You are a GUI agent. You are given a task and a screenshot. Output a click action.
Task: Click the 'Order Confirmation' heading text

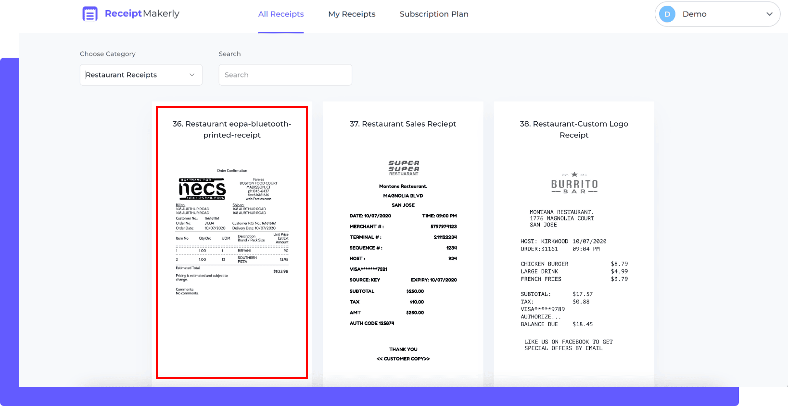click(x=232, y=171)
